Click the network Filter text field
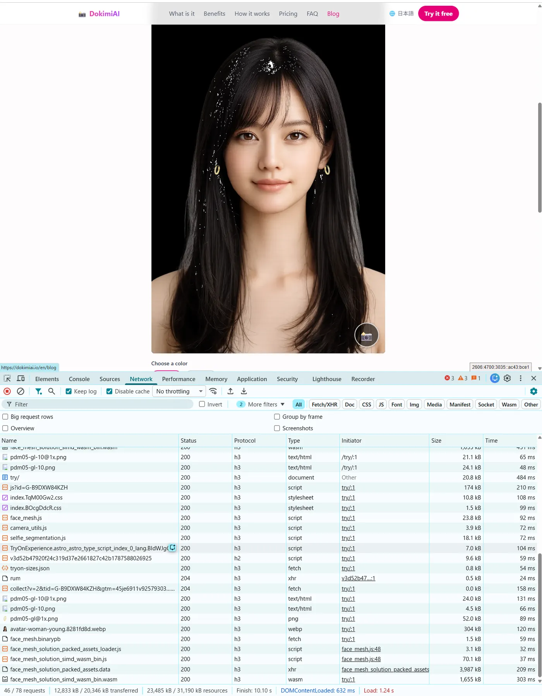This screenshot has width=542, height=696. [x=98, y=404]
